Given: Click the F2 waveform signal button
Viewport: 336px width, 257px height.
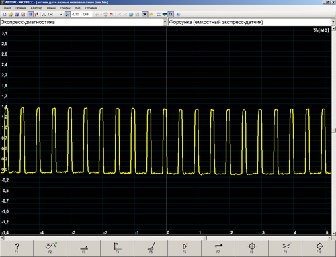Looking at the screenshot, I should click(x=50, y=248).
